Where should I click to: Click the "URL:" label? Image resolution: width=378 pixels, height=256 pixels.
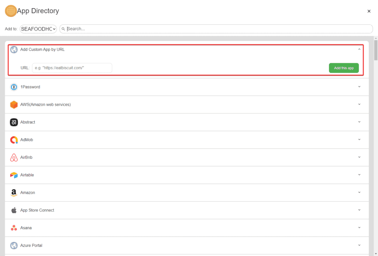coord(25,68)
